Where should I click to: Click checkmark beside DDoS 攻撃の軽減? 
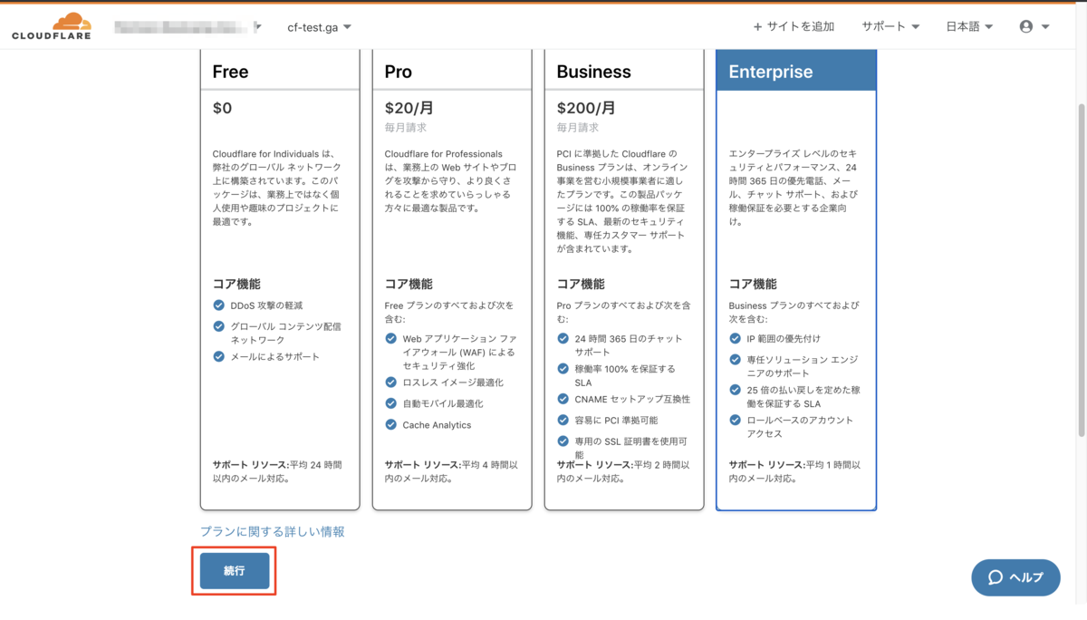(x=218, y=305)
